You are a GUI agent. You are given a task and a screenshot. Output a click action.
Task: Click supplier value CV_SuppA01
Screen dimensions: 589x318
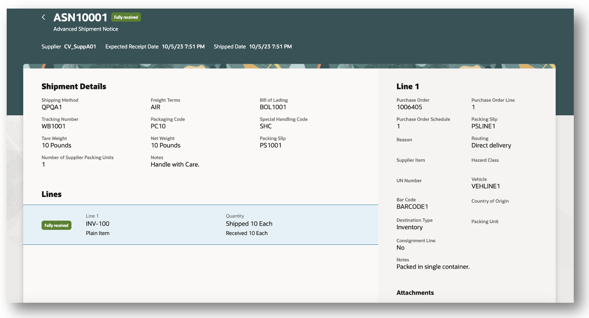coord(80,47)
